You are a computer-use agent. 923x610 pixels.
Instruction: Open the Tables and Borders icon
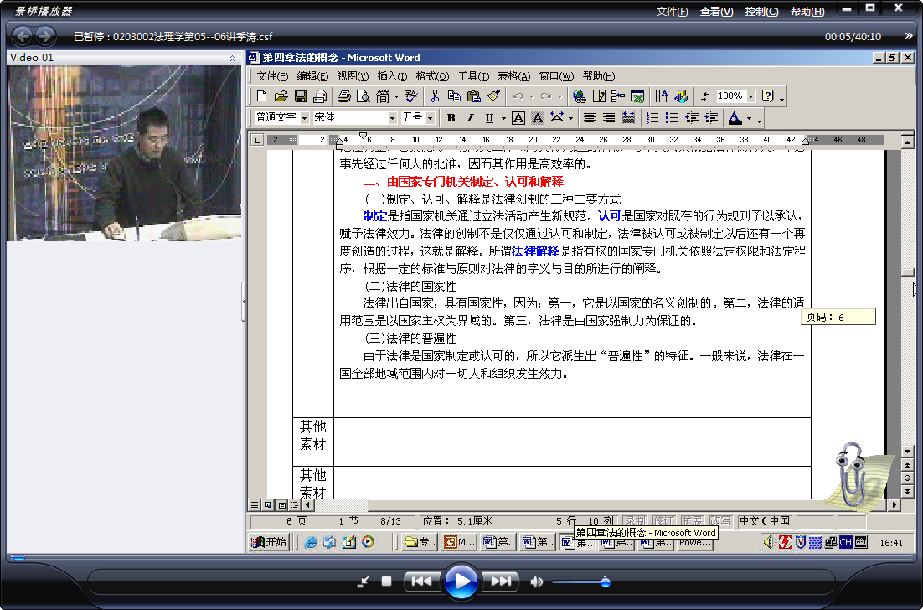599,96
